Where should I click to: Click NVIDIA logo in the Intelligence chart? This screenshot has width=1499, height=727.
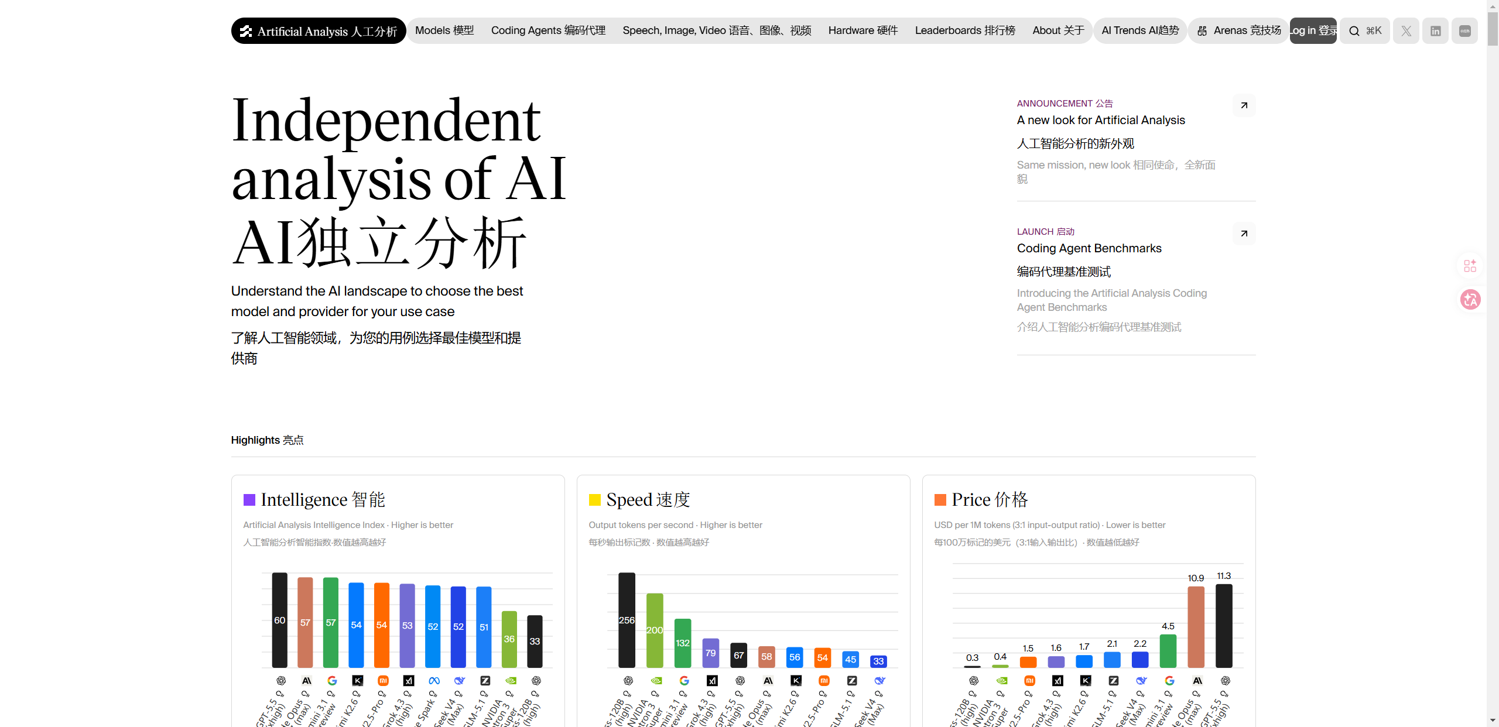pyautogui.click(x=511, y=681)
